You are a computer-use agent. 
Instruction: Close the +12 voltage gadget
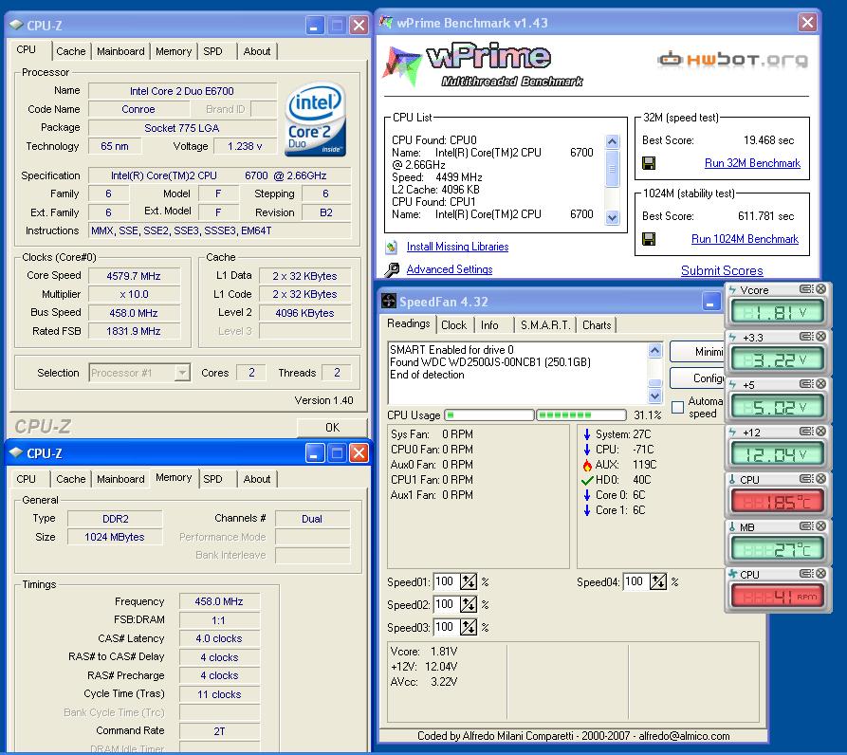tap(820, 432)
